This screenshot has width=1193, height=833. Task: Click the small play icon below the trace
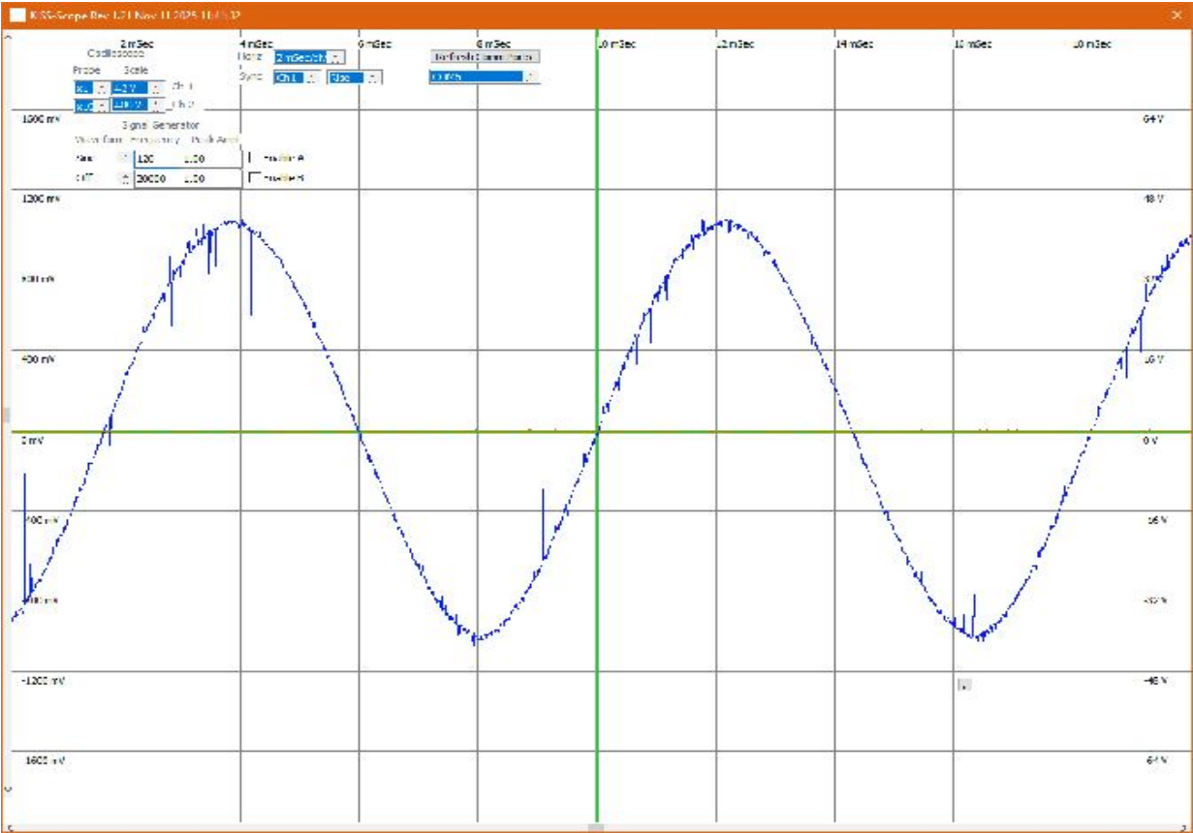[x=964, y=682]
